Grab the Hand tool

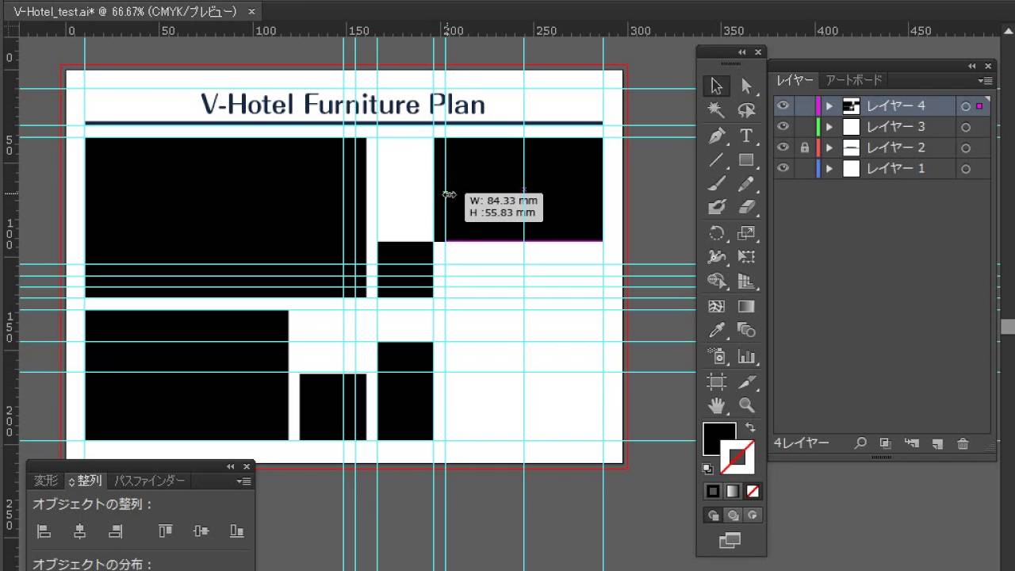pos(716,406)
